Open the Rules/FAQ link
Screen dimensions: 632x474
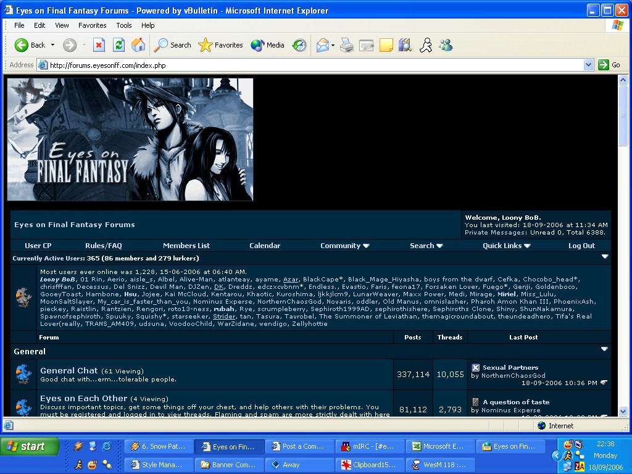104,246
